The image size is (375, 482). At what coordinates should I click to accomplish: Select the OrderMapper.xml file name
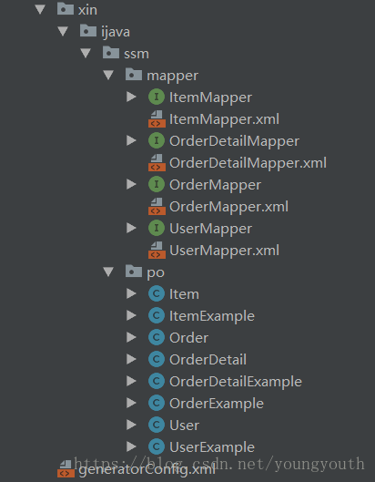tap(228, 207)
